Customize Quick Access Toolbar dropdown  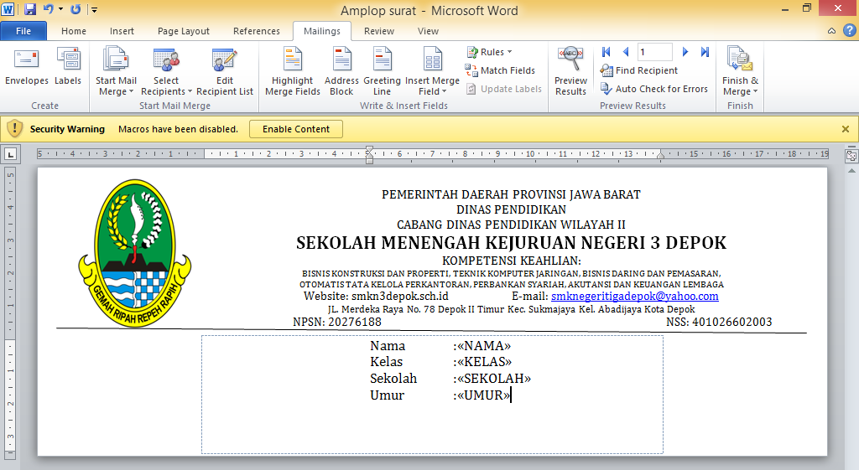(x=94, y=9)
